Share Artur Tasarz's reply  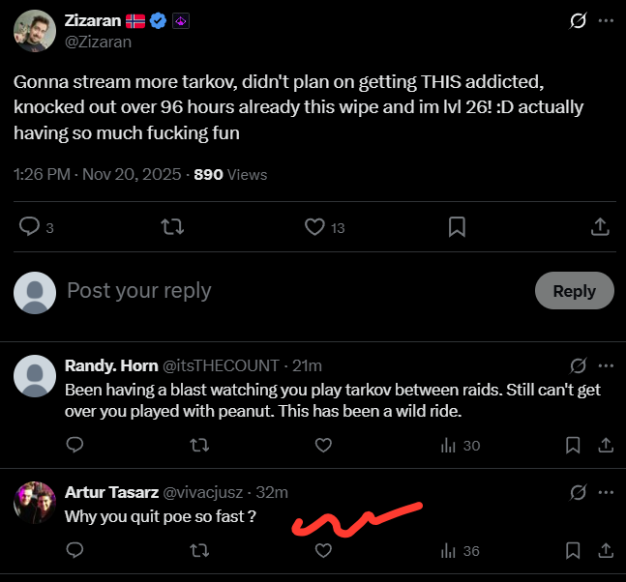tap(606, 550)
